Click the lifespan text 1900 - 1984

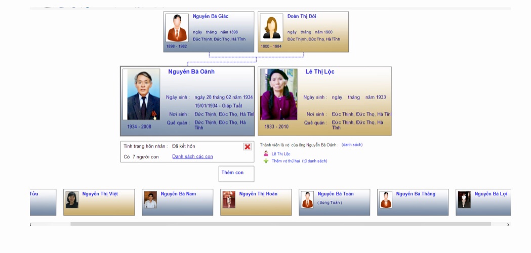click(271, 47)
